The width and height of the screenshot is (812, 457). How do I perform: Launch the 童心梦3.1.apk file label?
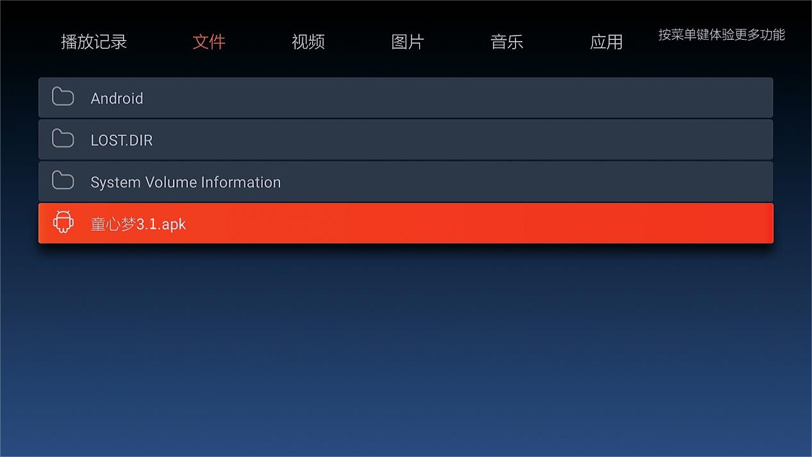pos(138,224)
